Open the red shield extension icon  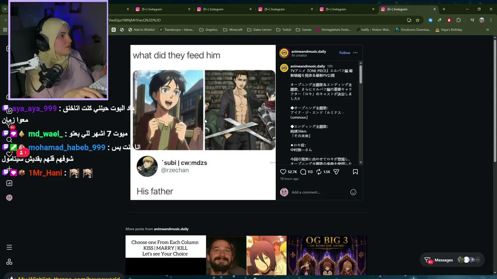449,20
